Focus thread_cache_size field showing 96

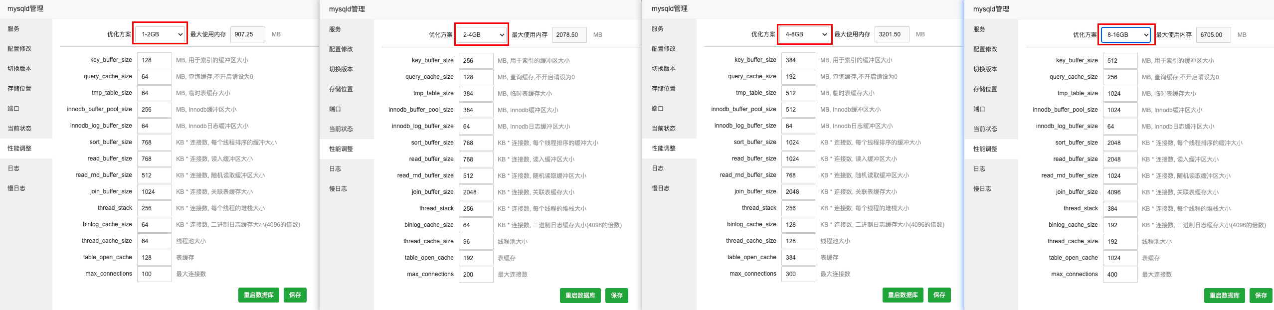476,242
